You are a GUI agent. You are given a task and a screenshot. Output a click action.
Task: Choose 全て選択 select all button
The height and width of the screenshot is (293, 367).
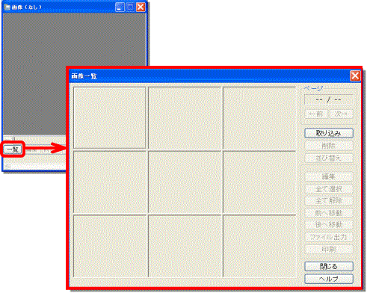pos(329,189)
